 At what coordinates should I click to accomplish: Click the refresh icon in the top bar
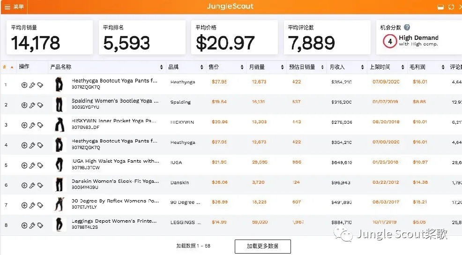pos(451,7)
